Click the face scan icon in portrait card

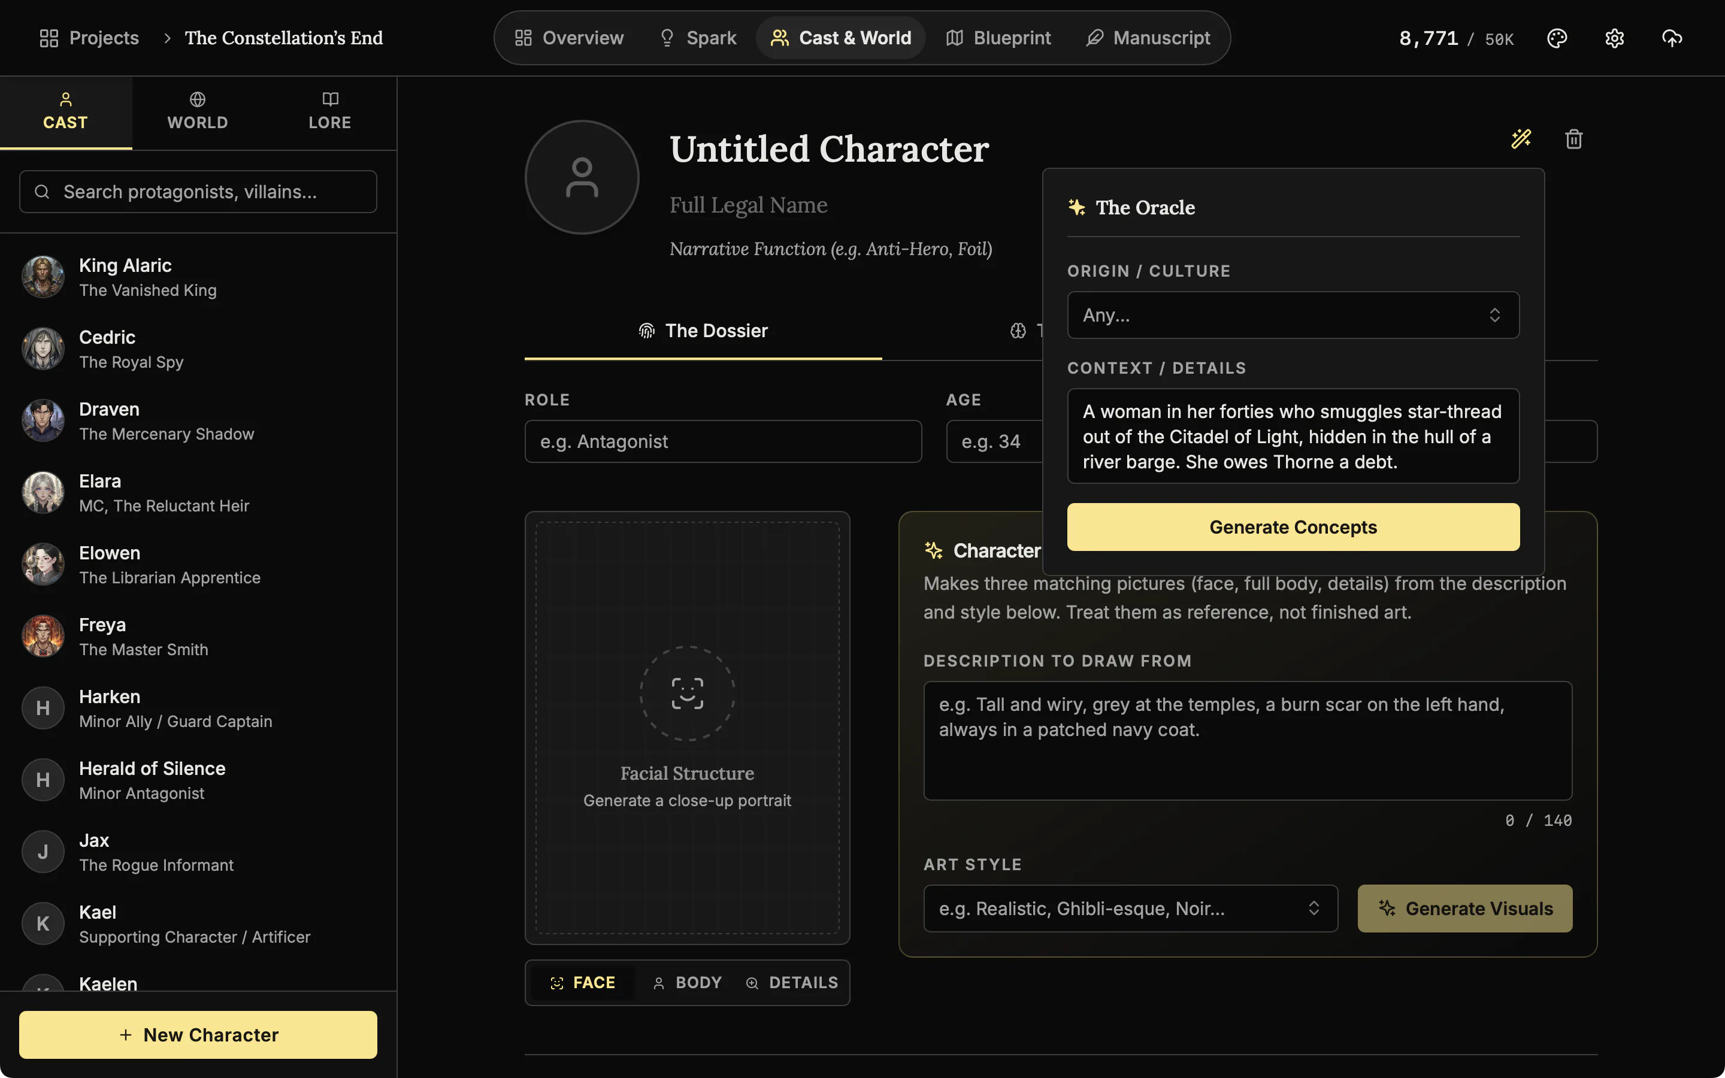[x=687, y=693]
